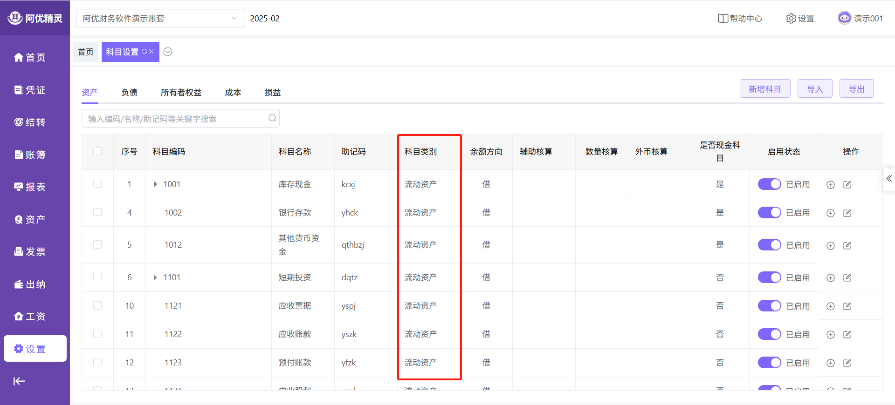The height and width of the screenshot is (405, 895).
Task: Open the 凭证 module in sidebar
Action: [x=30, y=90]
